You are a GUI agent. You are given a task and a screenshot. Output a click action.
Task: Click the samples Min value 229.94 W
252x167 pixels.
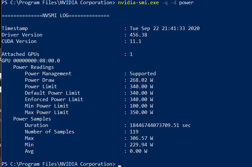pos(141,145)
